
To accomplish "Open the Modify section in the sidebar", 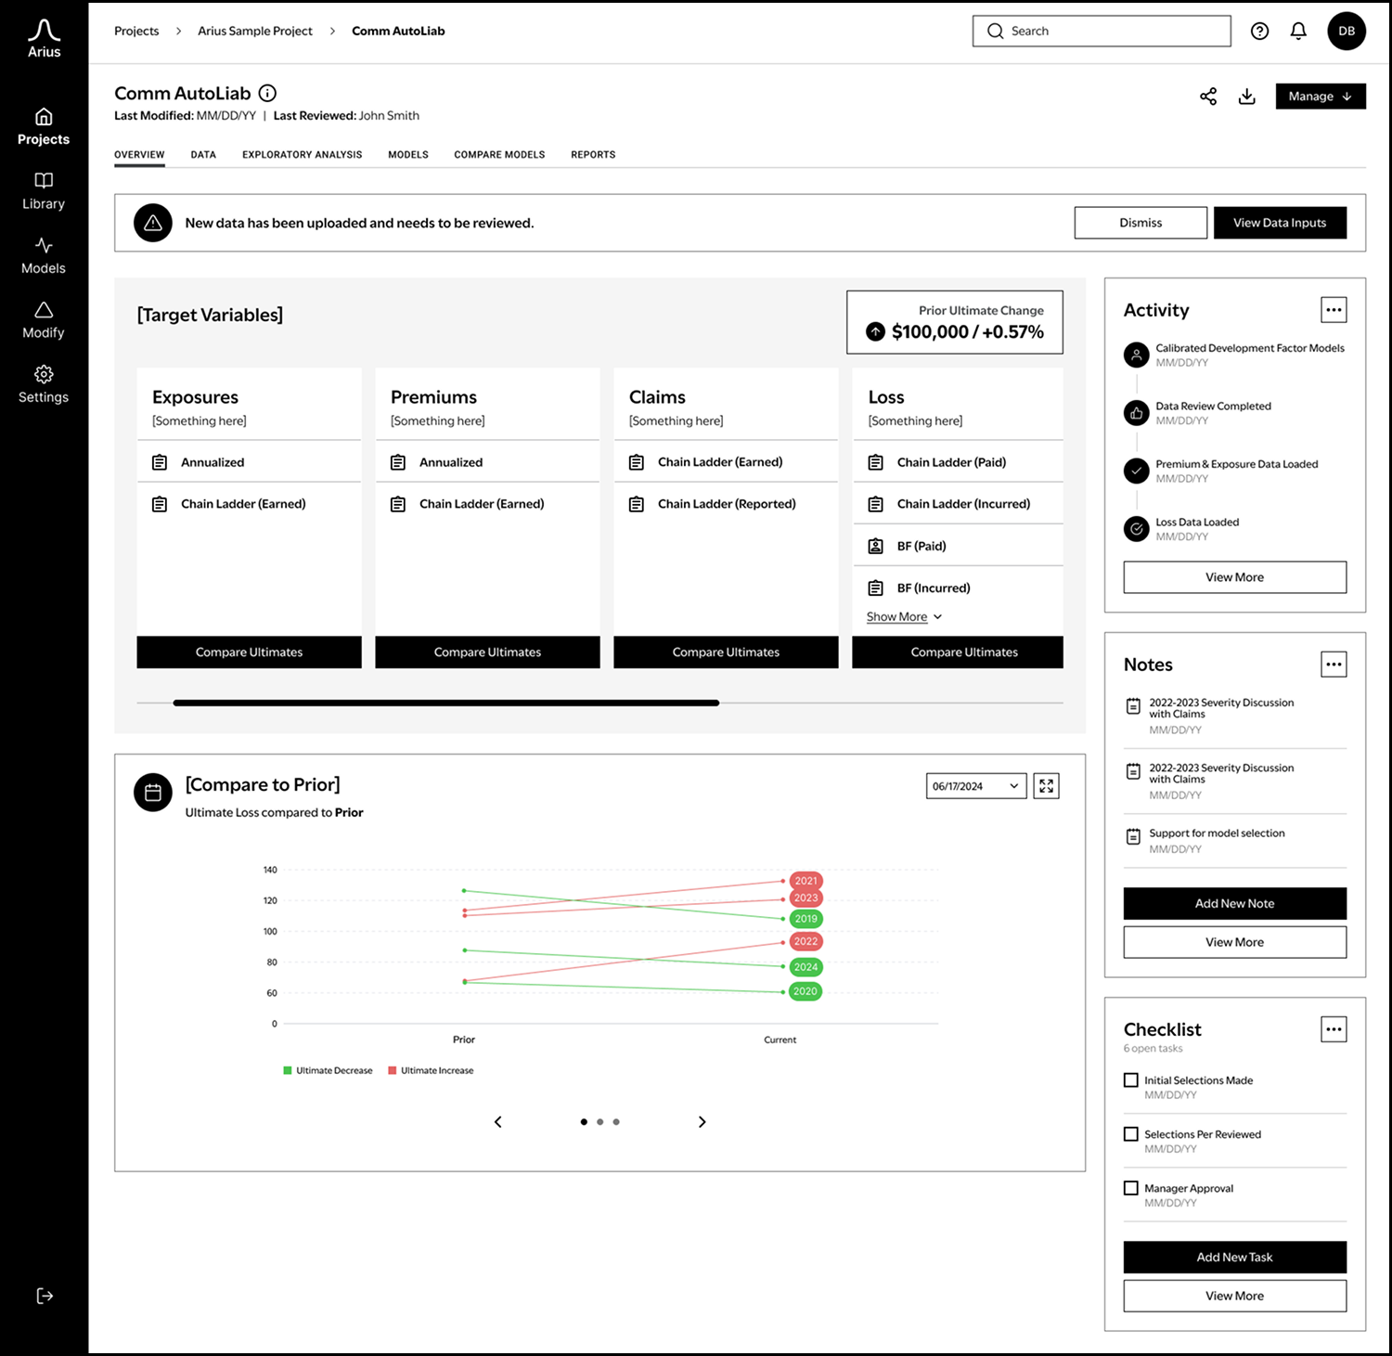I will click(44, 320).
